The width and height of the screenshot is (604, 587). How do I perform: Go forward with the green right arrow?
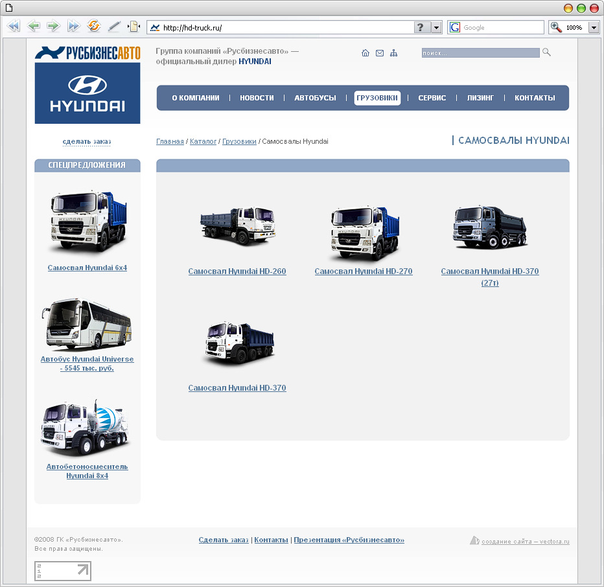[x=53, y=26]
